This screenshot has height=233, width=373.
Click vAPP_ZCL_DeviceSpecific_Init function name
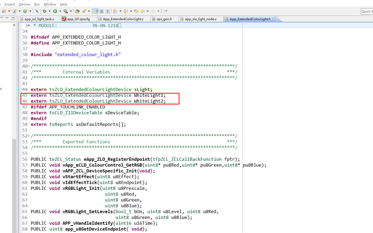(x=100, y=171)
